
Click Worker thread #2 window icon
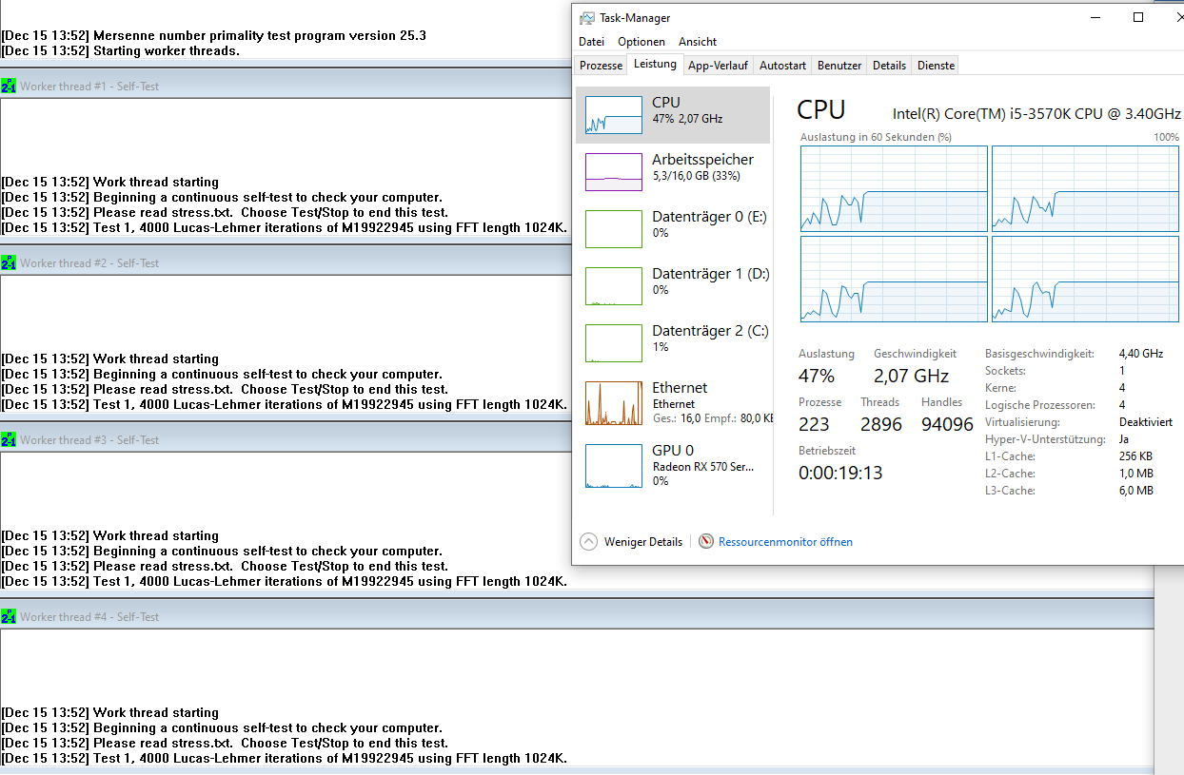9,262
